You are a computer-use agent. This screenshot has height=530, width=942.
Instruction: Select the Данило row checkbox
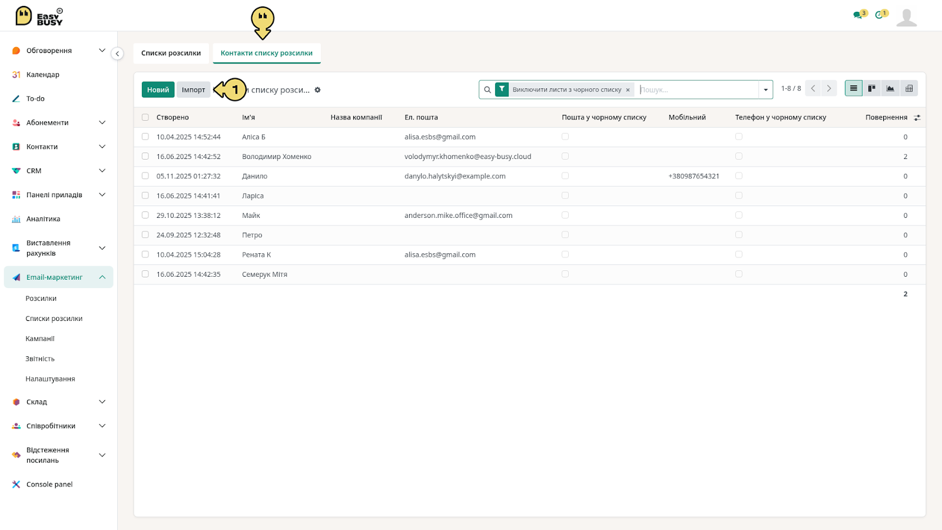[x=145, y=175]
